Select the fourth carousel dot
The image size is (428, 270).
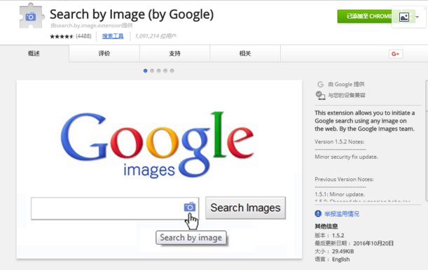(165, 71)
